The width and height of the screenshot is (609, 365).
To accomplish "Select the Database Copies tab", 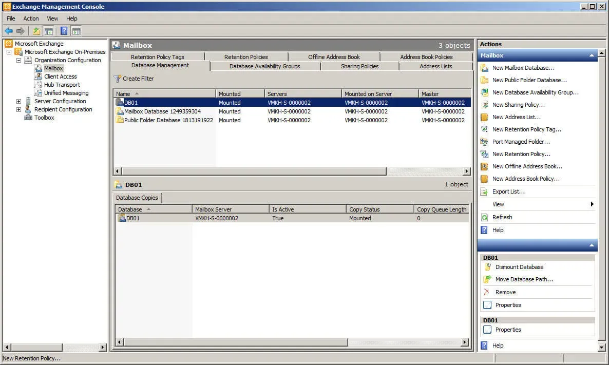I will click(x=137, y=198).
